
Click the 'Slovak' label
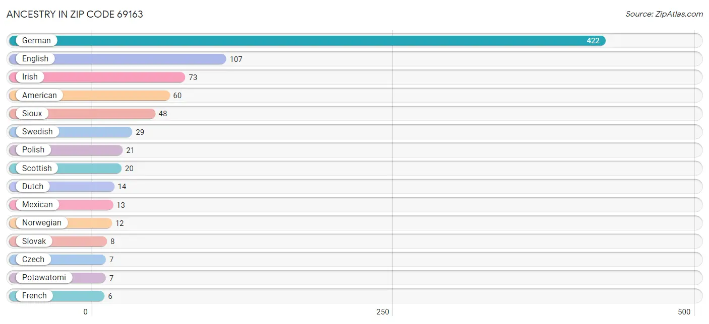coord(34,241)
